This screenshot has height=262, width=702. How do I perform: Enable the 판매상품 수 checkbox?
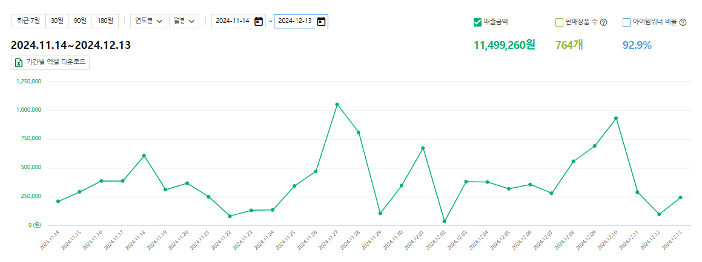click(x=559, y=22)
